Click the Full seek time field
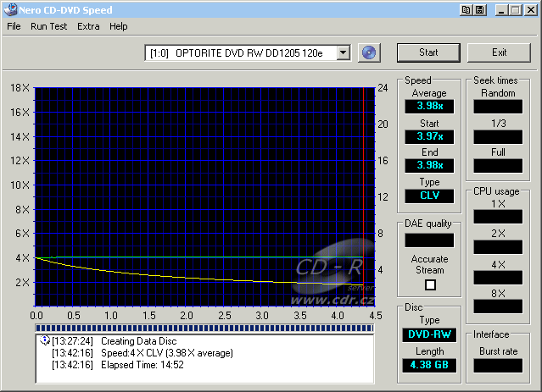This screenshot has width=542, height=392. (498, 166)
